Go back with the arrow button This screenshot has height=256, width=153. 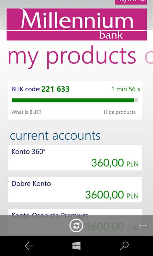click(x=29, y=246)
